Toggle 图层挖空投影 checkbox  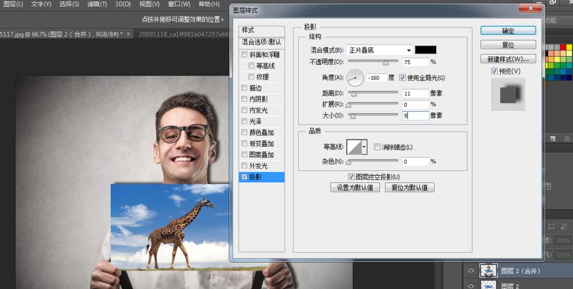(x=351, y=177)
